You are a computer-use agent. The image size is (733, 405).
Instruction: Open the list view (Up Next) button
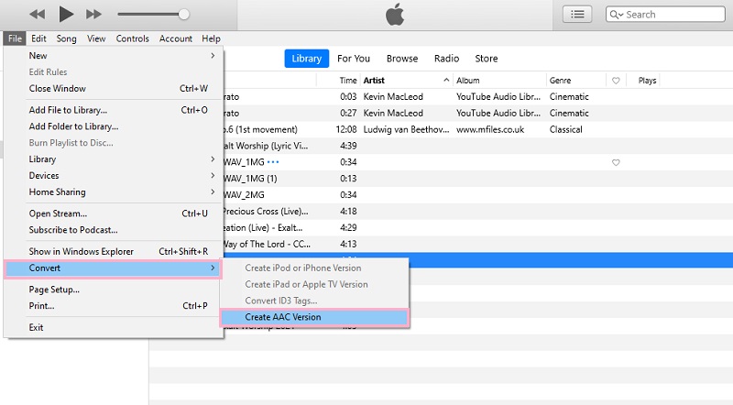(577, 14)
